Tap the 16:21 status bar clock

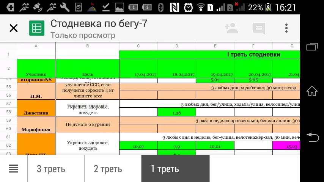coord(286,8)
